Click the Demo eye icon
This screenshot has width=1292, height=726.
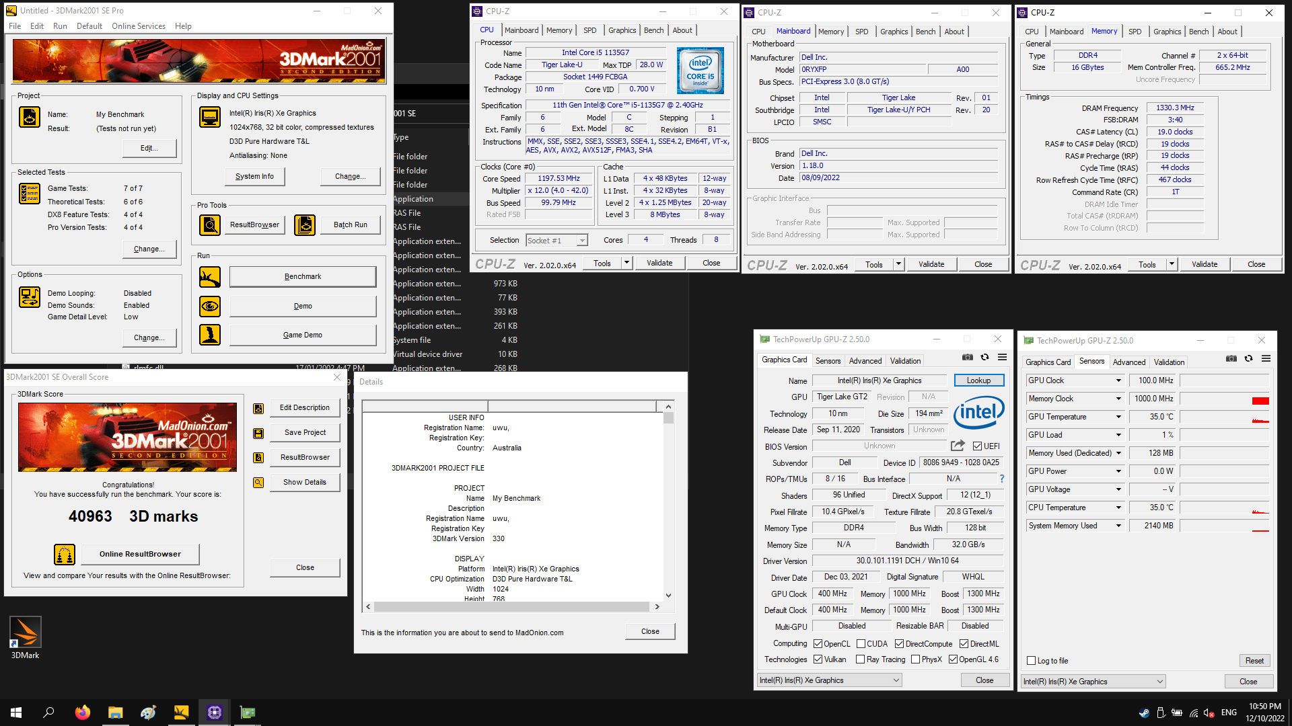click(210, 307)
